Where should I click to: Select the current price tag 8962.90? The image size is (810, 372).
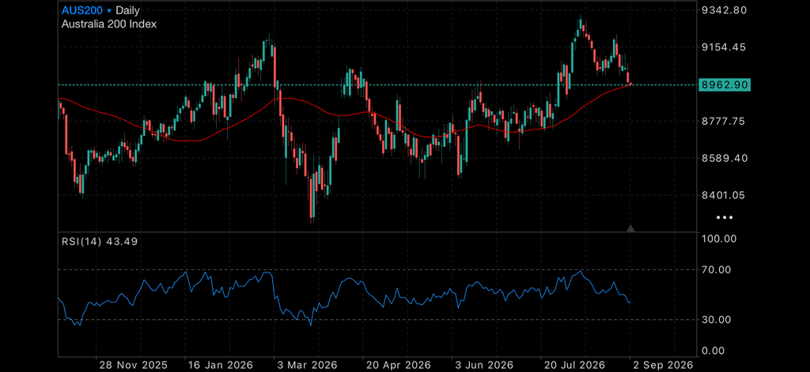click(724, 85)
